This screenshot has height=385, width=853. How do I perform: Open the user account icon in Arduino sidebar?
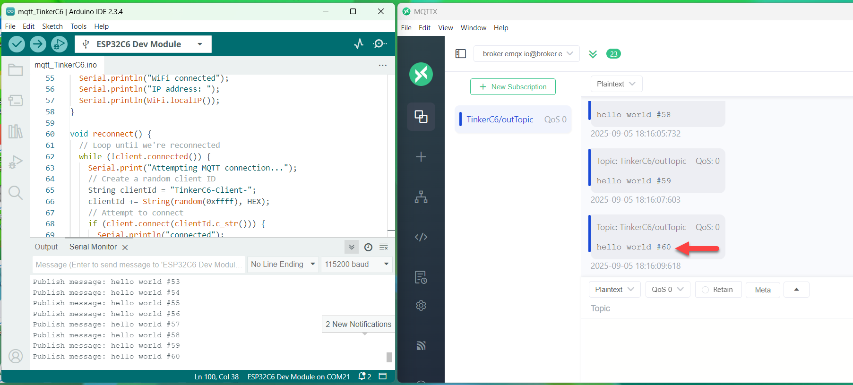(16, 356)
